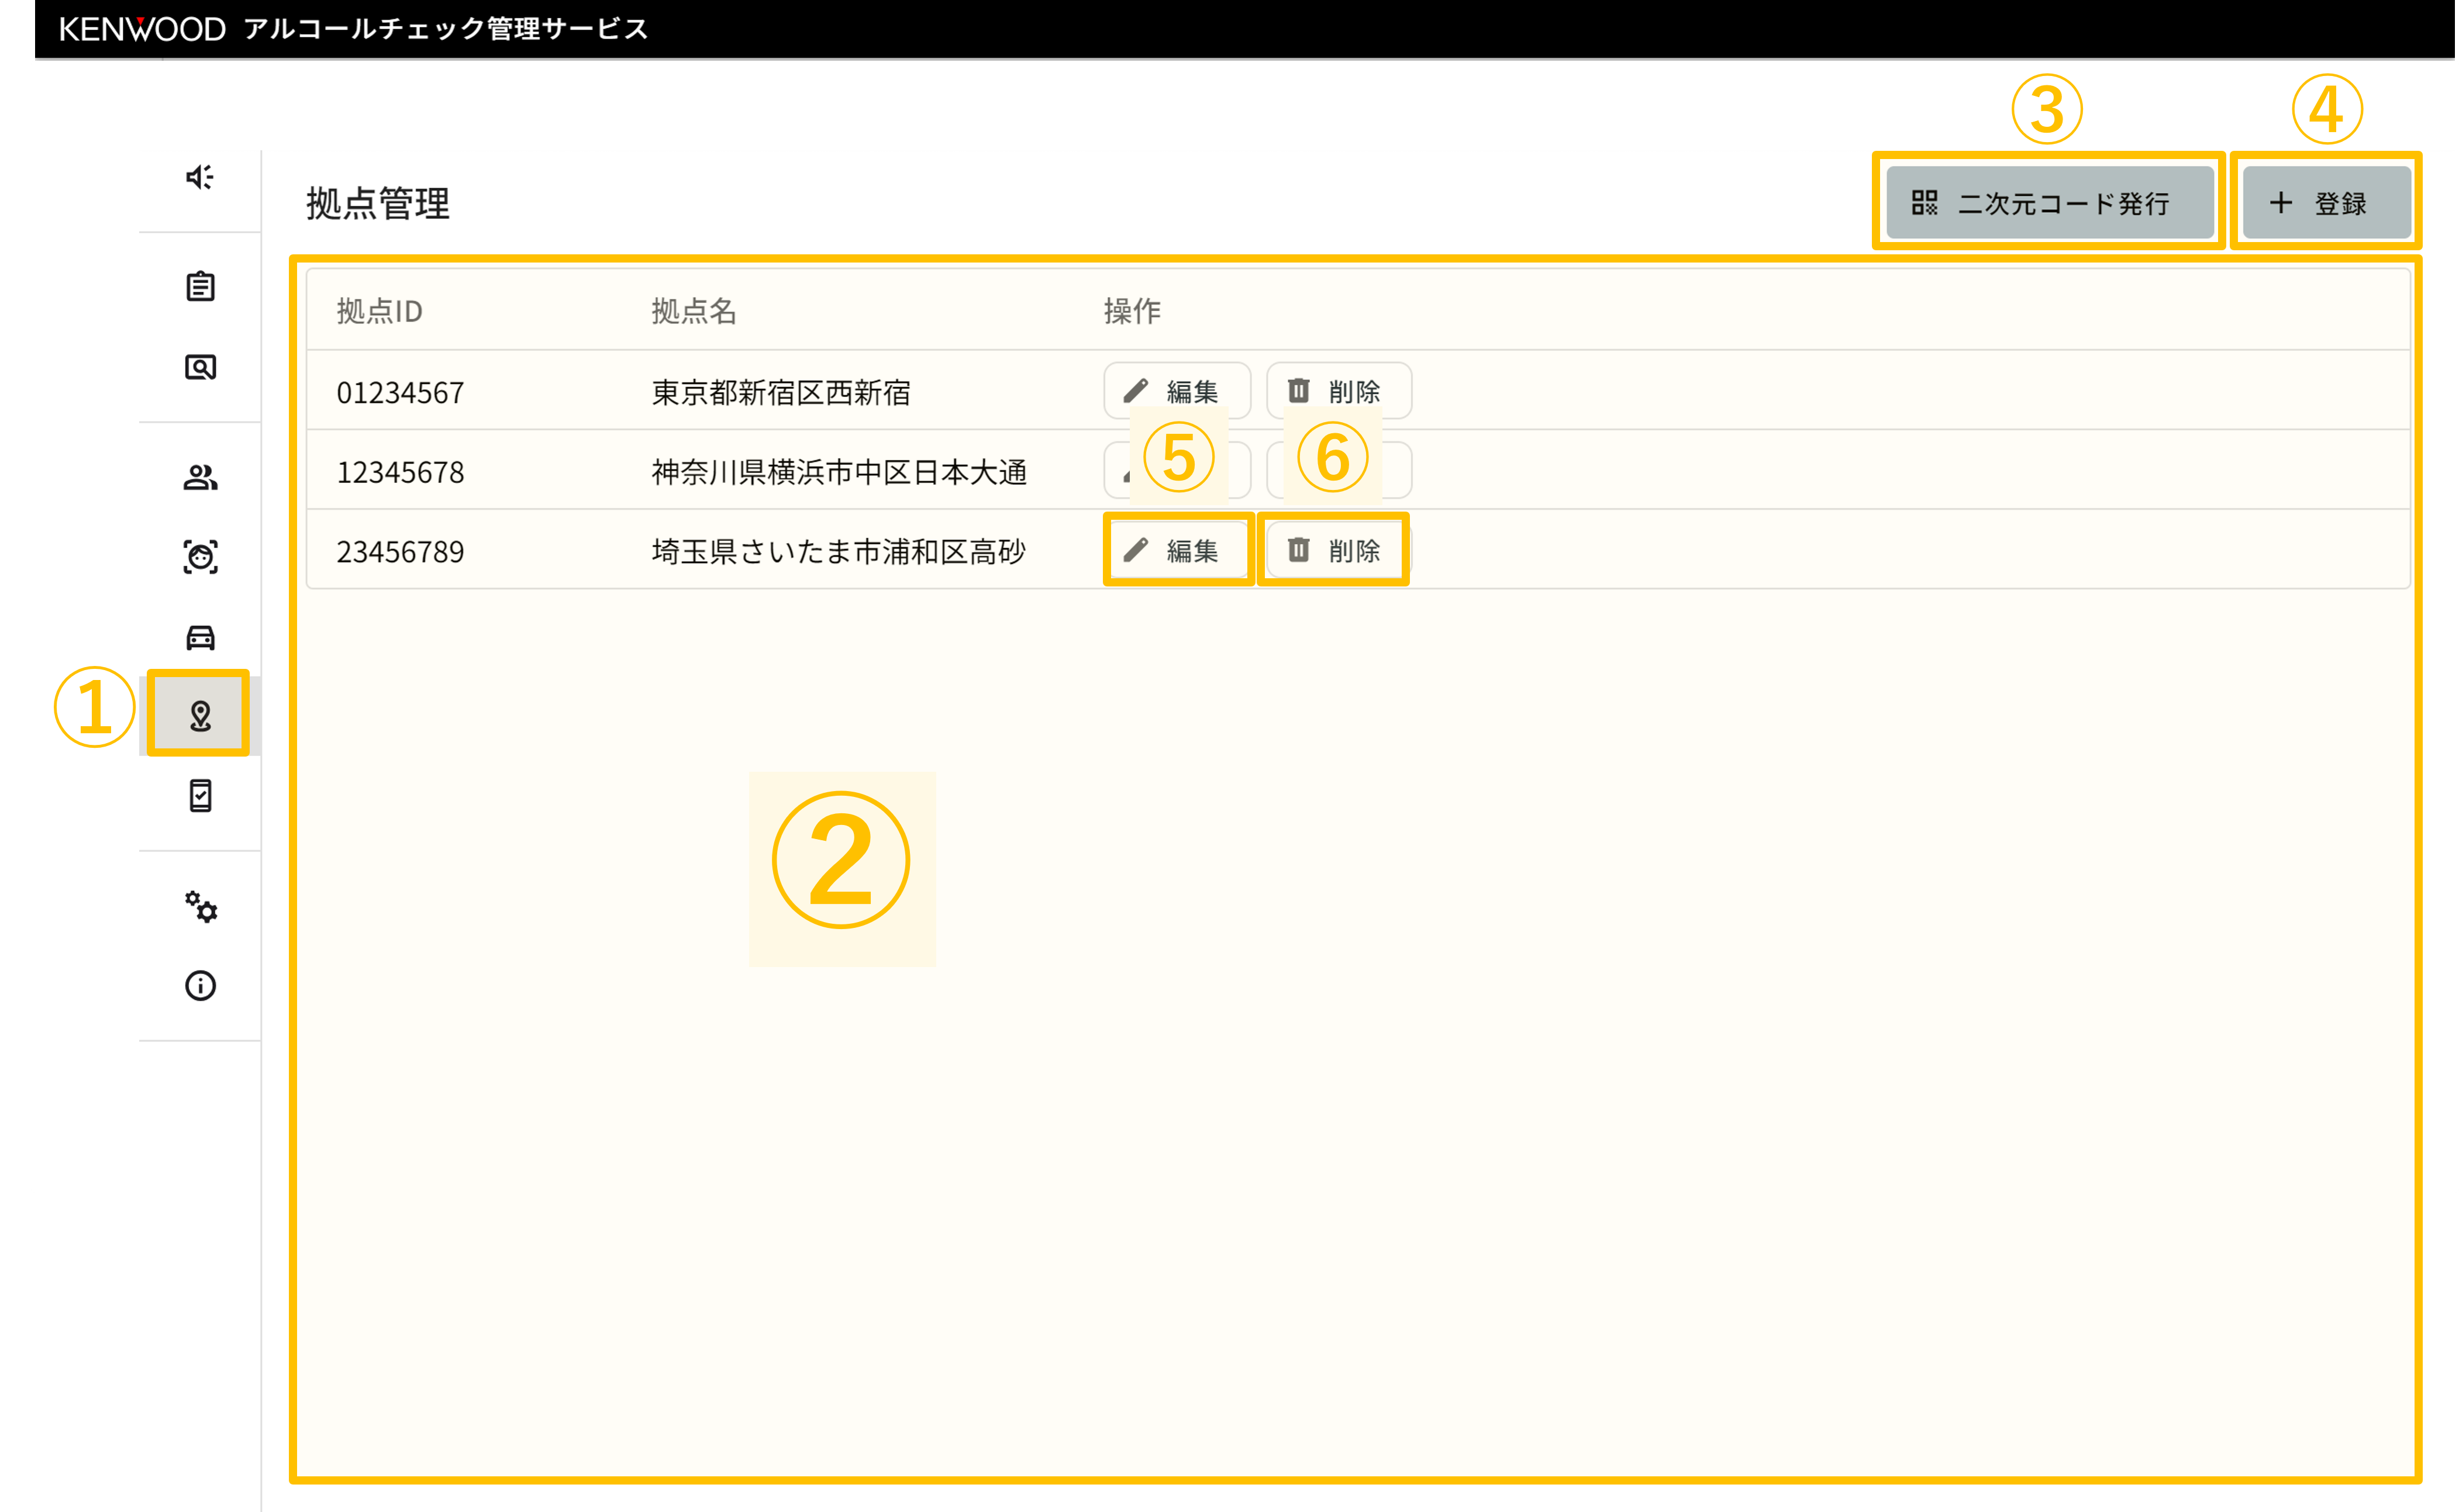Click the 拠点ID column header
Viewport: 2459px width, 1512px height.
(379, 311)
